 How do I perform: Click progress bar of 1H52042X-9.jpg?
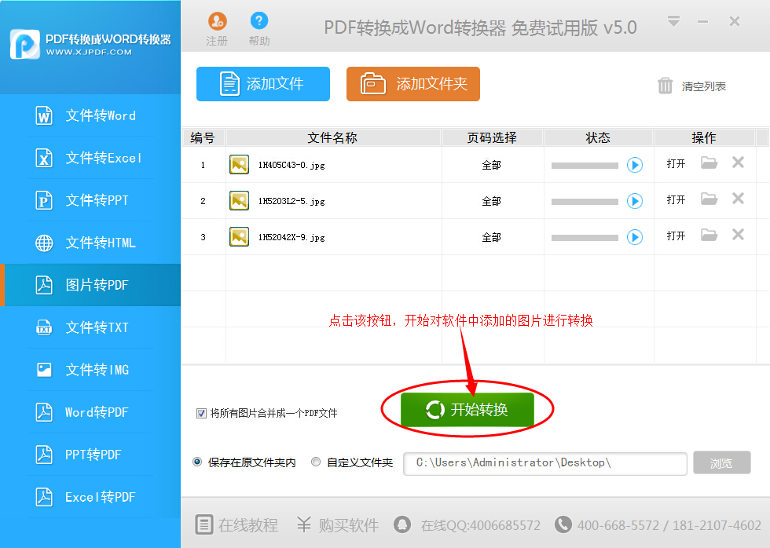pyautogui.click(x=585, y=238)
